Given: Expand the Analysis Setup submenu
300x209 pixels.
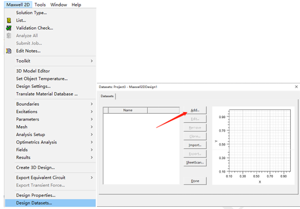Looking at the screenshot, I should click(50, 134).
